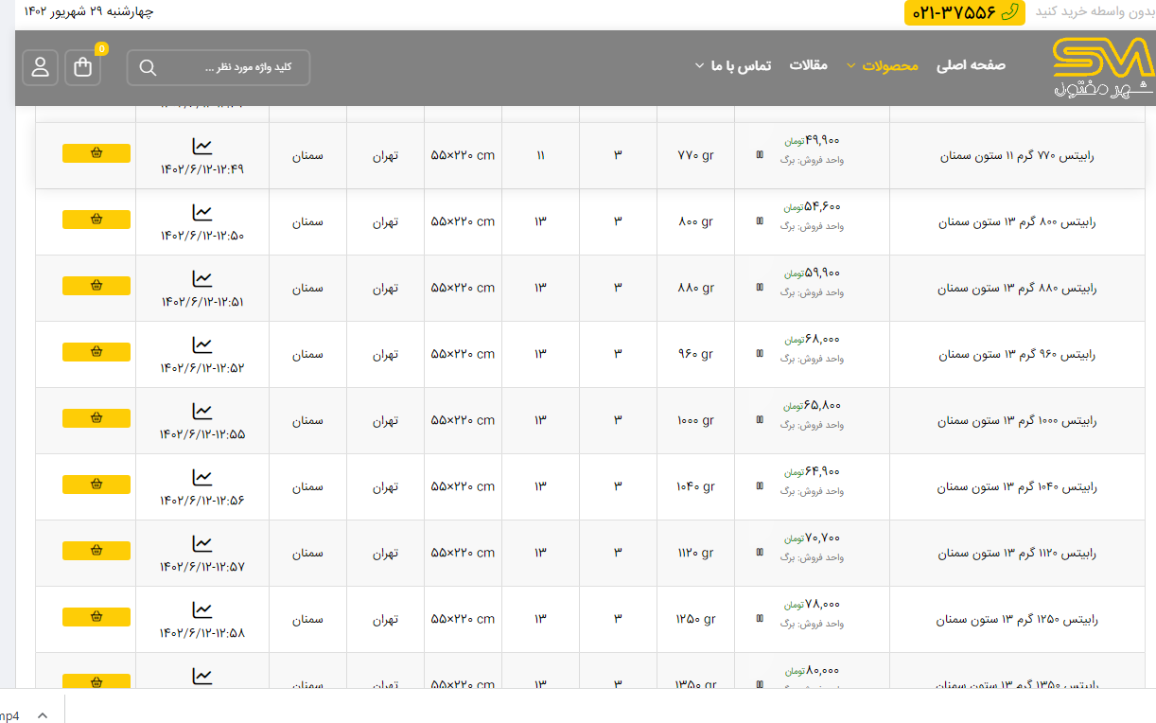Click the yellow basket button for رابیتس 1040 گرم
This screenshot has height=723, width=1156.
[x=96, y=485]
